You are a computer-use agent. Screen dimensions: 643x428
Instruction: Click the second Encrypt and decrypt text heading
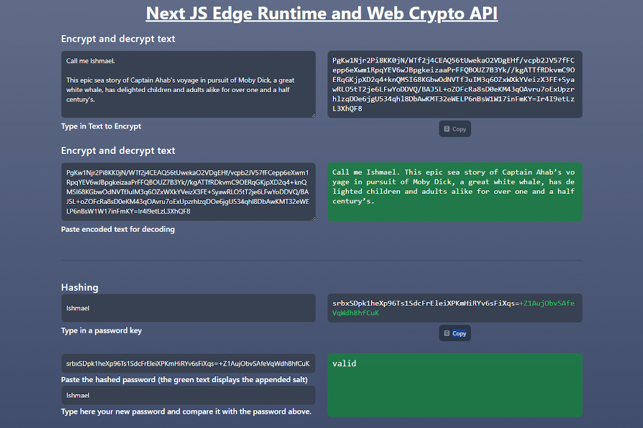pos(118,151)
